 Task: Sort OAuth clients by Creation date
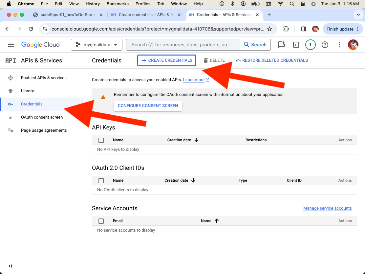click(x=180, y=180)
